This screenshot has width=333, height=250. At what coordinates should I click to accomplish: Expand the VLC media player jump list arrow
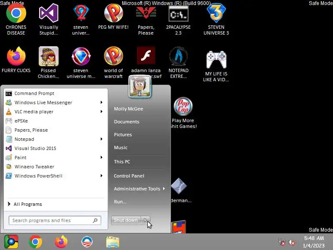tap(102, 112)
